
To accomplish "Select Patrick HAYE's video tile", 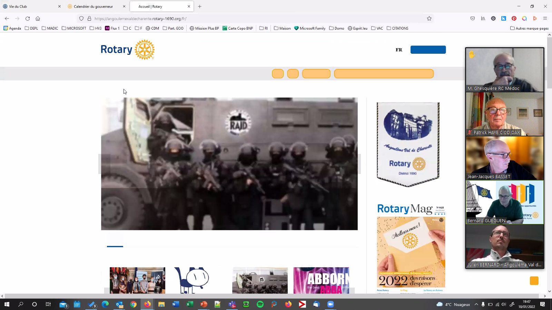I will (505, 114).
